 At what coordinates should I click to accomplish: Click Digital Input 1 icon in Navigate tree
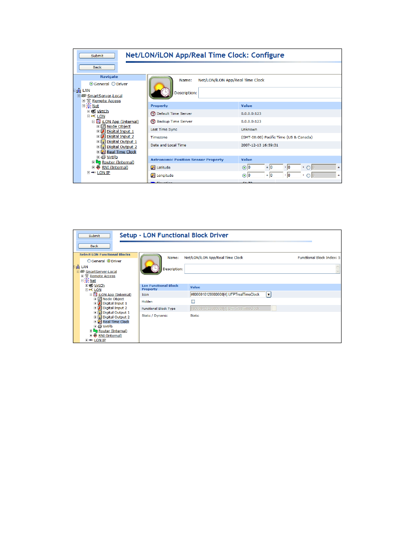(x=103, y=131)
